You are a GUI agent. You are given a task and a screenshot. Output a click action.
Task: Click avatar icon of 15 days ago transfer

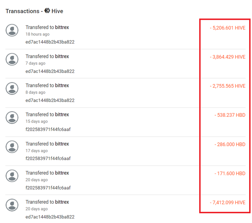tap(12, 118)
